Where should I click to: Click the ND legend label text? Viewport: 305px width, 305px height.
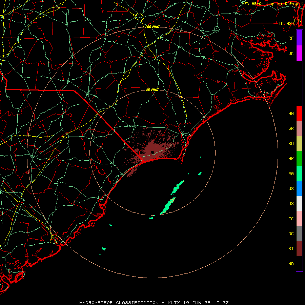click(x=291, y=264)
